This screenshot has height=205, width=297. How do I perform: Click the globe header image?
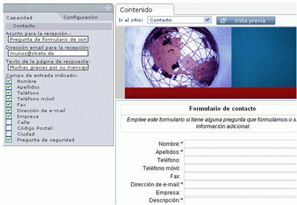[x=178, y=57]
